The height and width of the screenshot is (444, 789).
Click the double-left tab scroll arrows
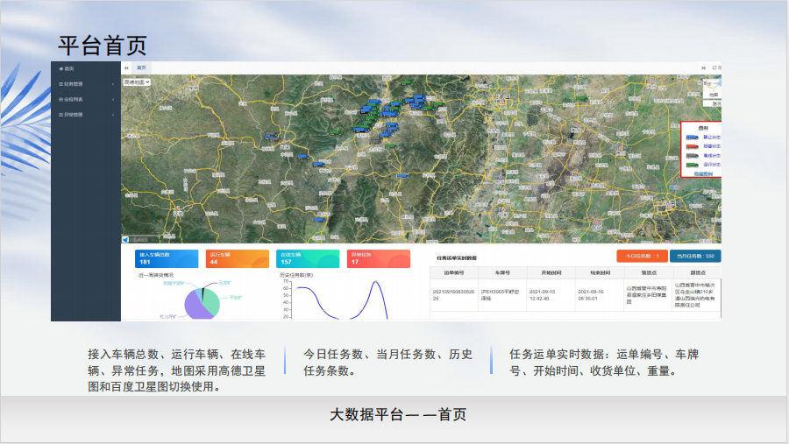click(126, 67)
